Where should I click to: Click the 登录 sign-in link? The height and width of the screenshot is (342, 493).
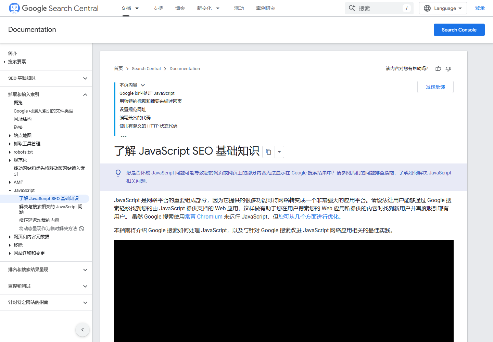click(480, 8)
